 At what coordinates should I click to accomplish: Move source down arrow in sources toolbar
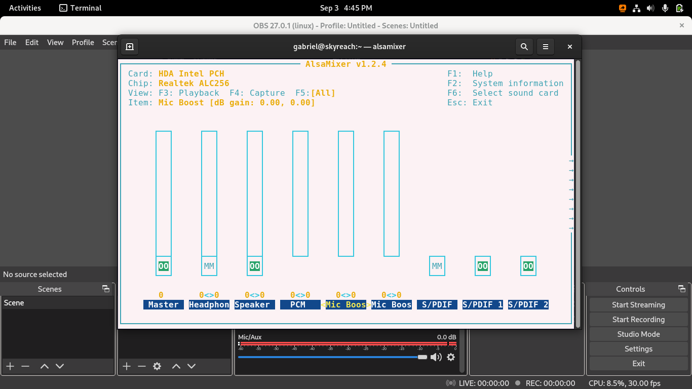tap(191, 366)
